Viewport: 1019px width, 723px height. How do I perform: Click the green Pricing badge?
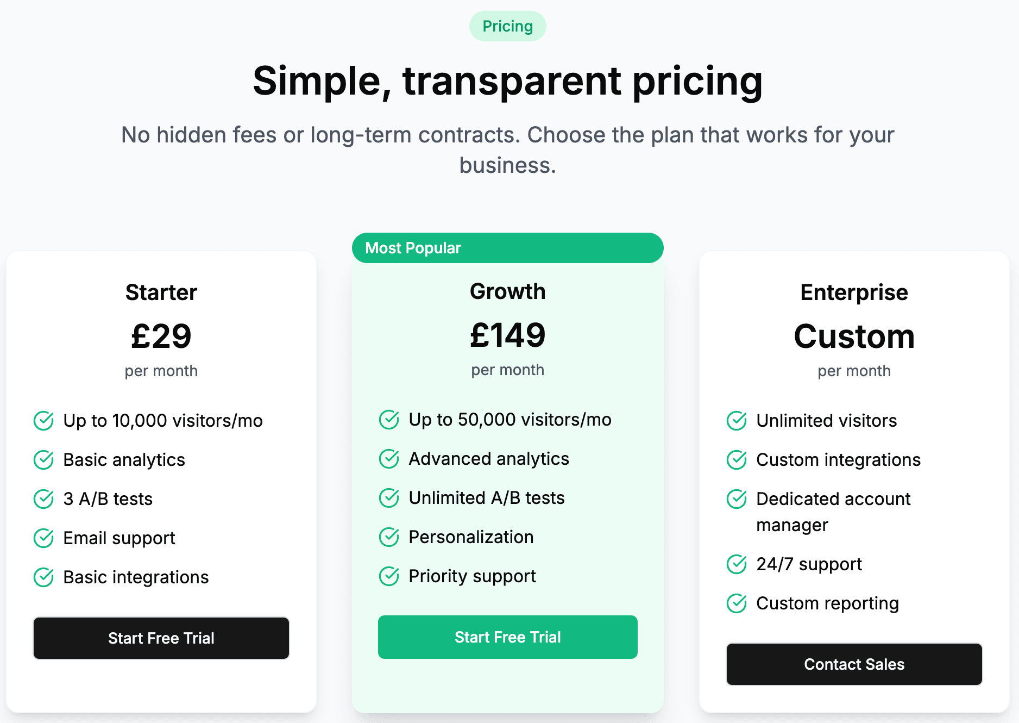coord(507,26)
